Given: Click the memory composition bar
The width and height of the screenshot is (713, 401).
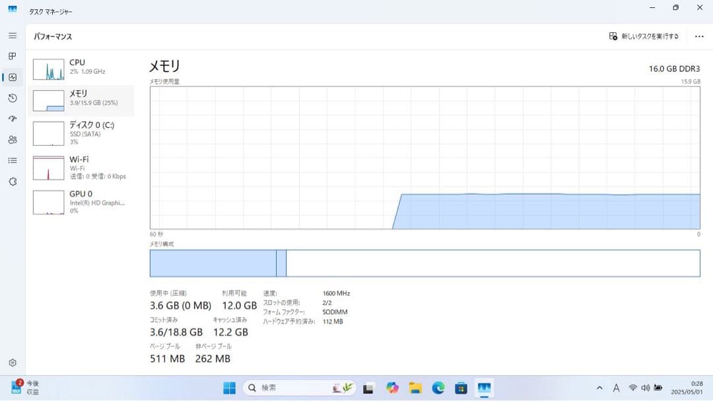Looking at the screenshot, I should coord(423,262).
